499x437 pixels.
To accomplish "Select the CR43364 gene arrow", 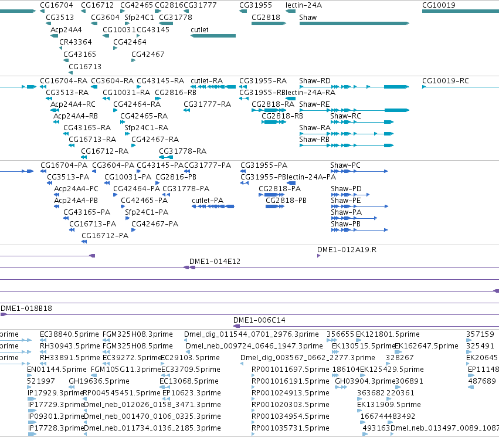I will click(x=60, y=48).
